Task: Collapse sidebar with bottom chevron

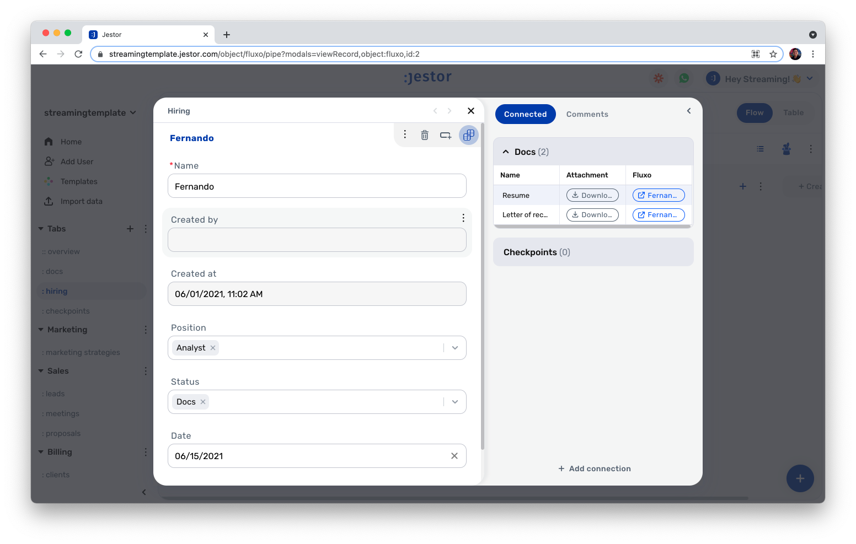Action: click(144, 492)
